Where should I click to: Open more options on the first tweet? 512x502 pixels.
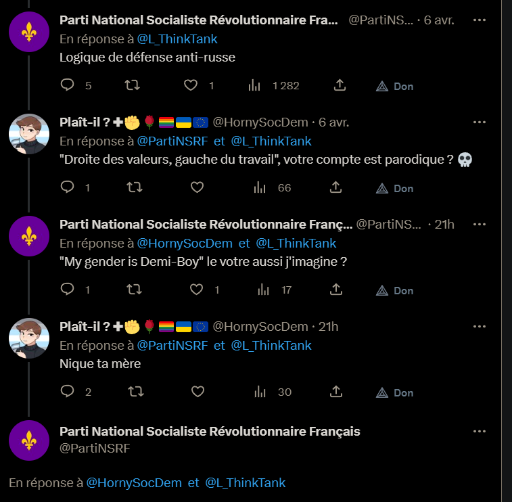click(x=479, y=20)
